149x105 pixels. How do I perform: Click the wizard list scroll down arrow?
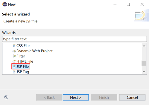pyautogui.click(x=144, y=72)
